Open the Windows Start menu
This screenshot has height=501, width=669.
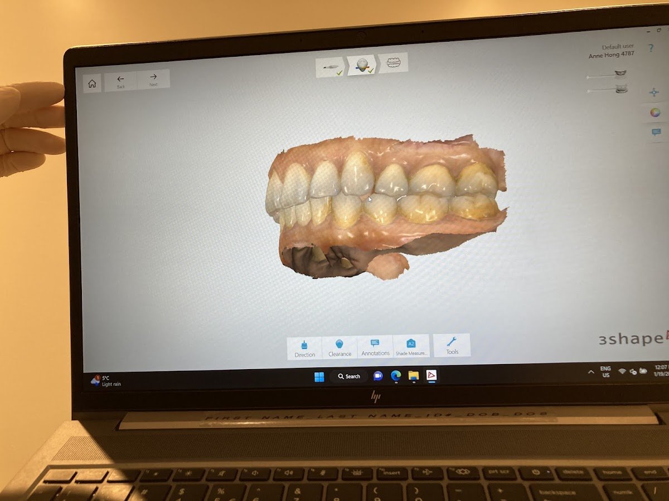[x=319, y=376]
